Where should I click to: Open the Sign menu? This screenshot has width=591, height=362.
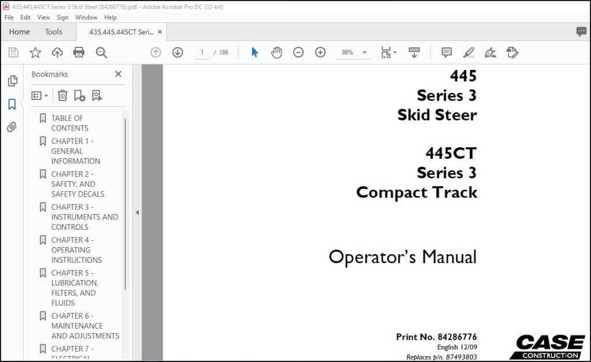coord(62,17)
